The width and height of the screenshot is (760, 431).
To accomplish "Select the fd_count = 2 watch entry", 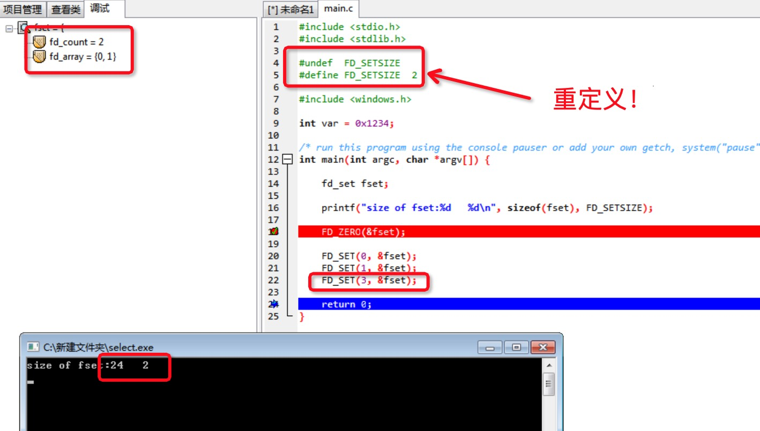I will [77, 42].
